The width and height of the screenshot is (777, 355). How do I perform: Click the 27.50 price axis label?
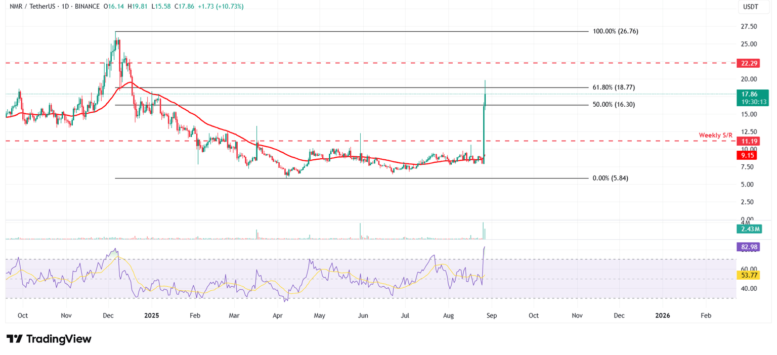[x=749, y=26]
